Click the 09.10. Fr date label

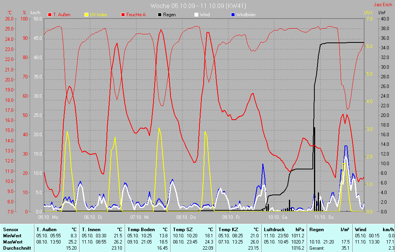click(x=231, y=217)
